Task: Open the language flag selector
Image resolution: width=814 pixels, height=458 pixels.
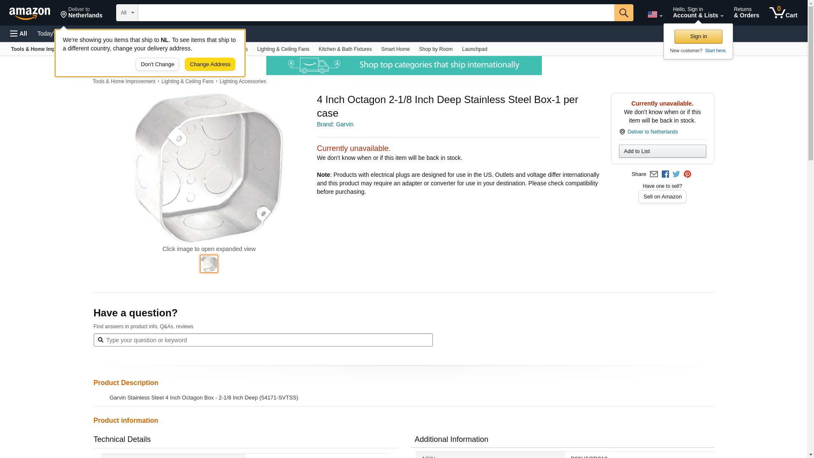Action: pyautogui.click(x=655, y=14)
